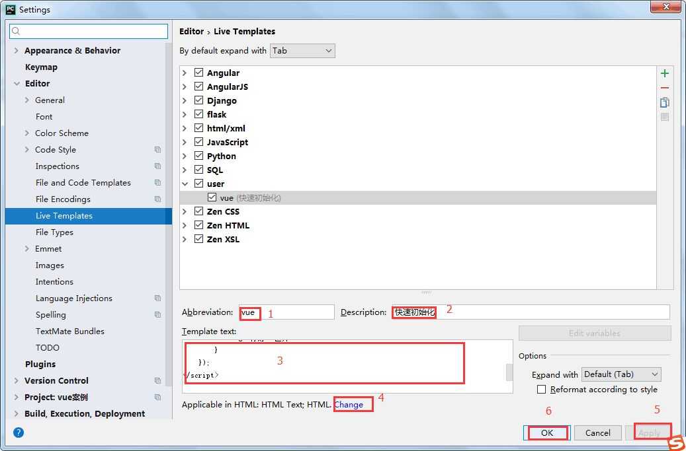Uncheck the Django template group
The height and width of the screenshot is (451, 686).
point(198,100)
